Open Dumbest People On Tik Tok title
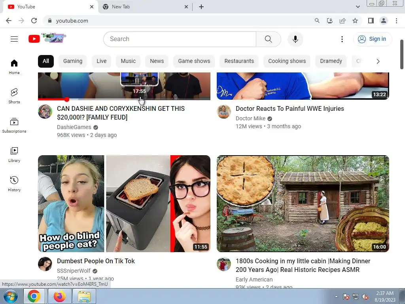This screenshot has width=405, height=304. click(96, 261)
